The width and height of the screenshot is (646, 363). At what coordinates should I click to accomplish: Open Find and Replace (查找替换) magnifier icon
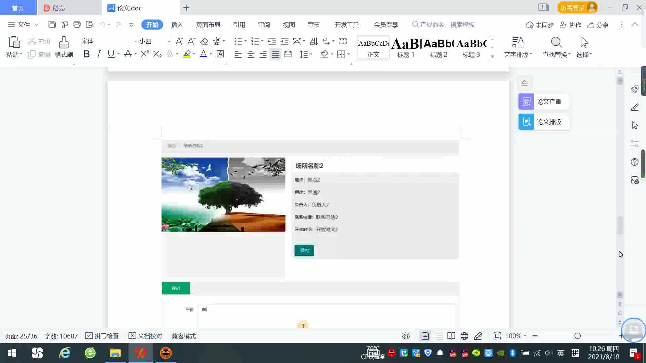[x=556, y=43]
